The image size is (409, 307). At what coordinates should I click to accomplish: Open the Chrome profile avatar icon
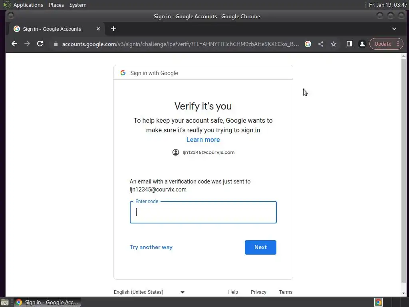coord(362,44)
